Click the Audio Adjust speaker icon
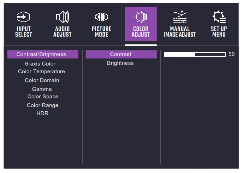Screen dimensions: 243x173 pyautogui.click(x=63, y=17)
